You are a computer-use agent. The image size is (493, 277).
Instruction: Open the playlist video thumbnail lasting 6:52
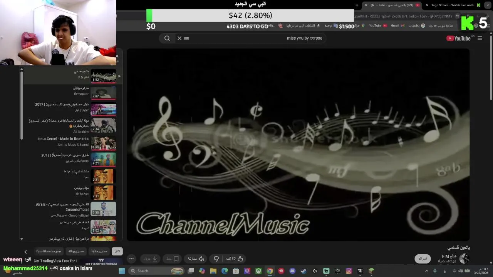(x=103, y=76)
